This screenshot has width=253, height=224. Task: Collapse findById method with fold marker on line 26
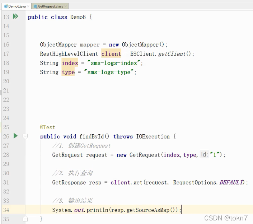click(x=25, y=136)
